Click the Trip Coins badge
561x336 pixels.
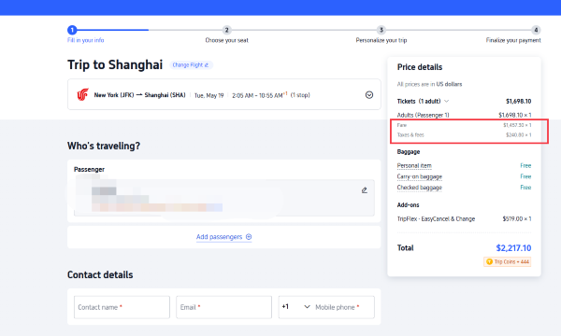click(x=508, y=261)
